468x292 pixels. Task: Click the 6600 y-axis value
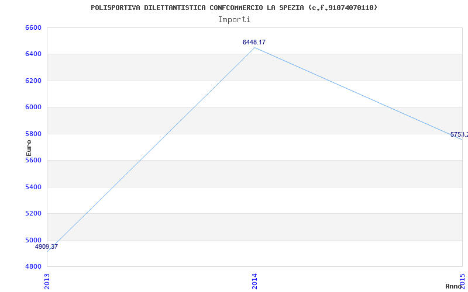(x=33, y=27)
